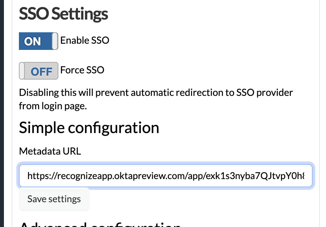326x227 pixels.
Task: Click the Metadata URL input field
Action: (x=166, y=175)
